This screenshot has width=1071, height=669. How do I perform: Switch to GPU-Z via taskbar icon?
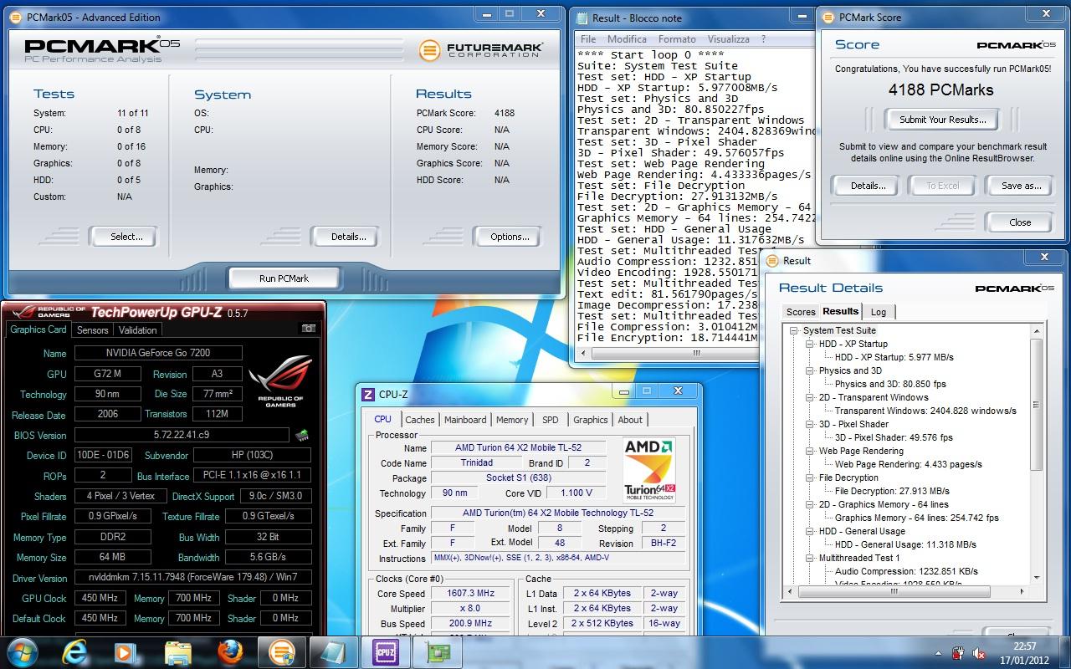436,652
